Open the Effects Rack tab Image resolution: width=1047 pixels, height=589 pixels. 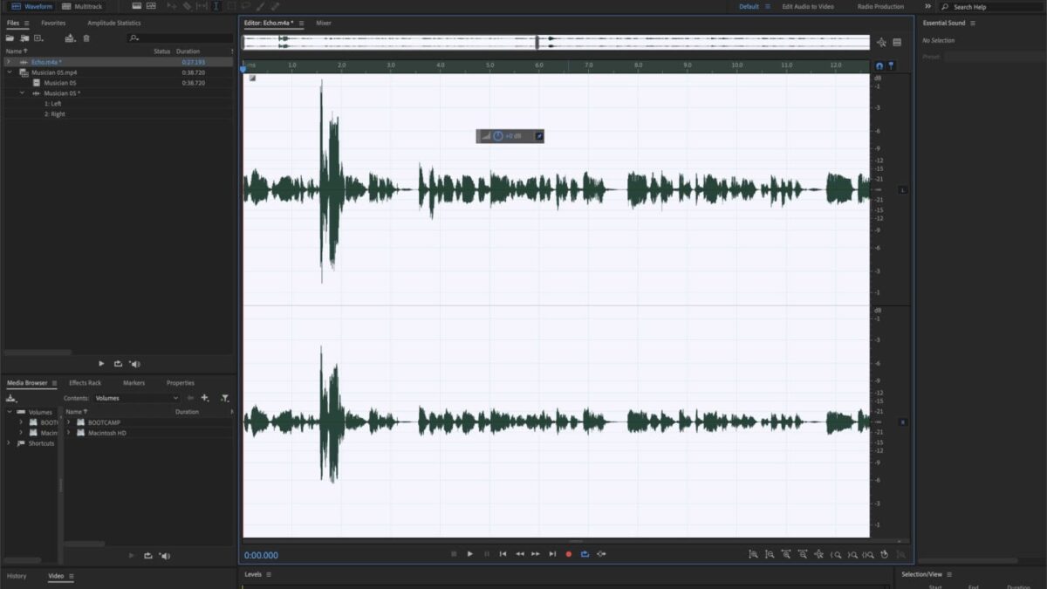pyautogui.click(x=85, y=383)
